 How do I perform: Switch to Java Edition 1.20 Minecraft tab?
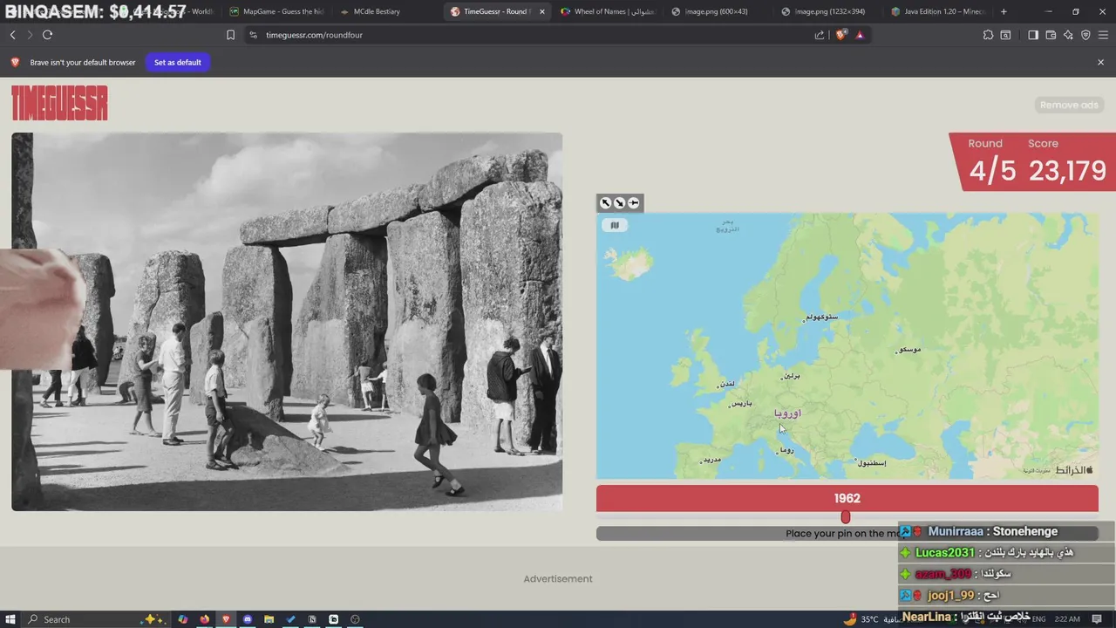coord(939,11)
